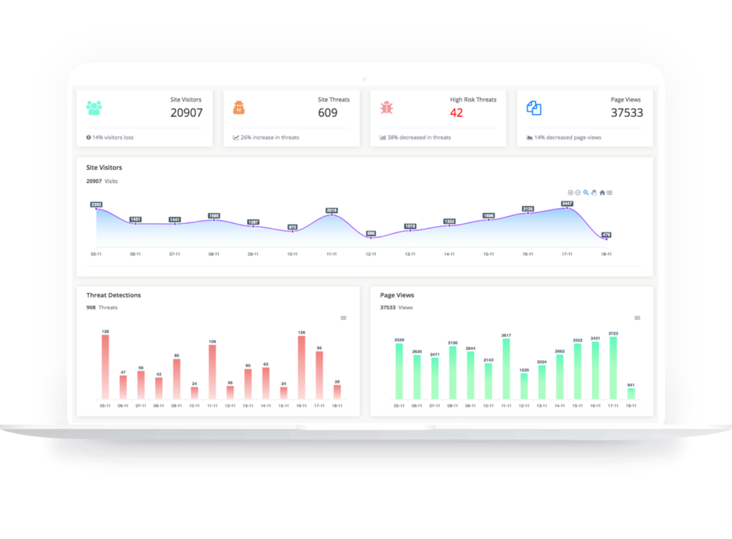
Task: Click the 1535 page views bar for 12-11
Action: pyautogui.click(x=524, y=387)
